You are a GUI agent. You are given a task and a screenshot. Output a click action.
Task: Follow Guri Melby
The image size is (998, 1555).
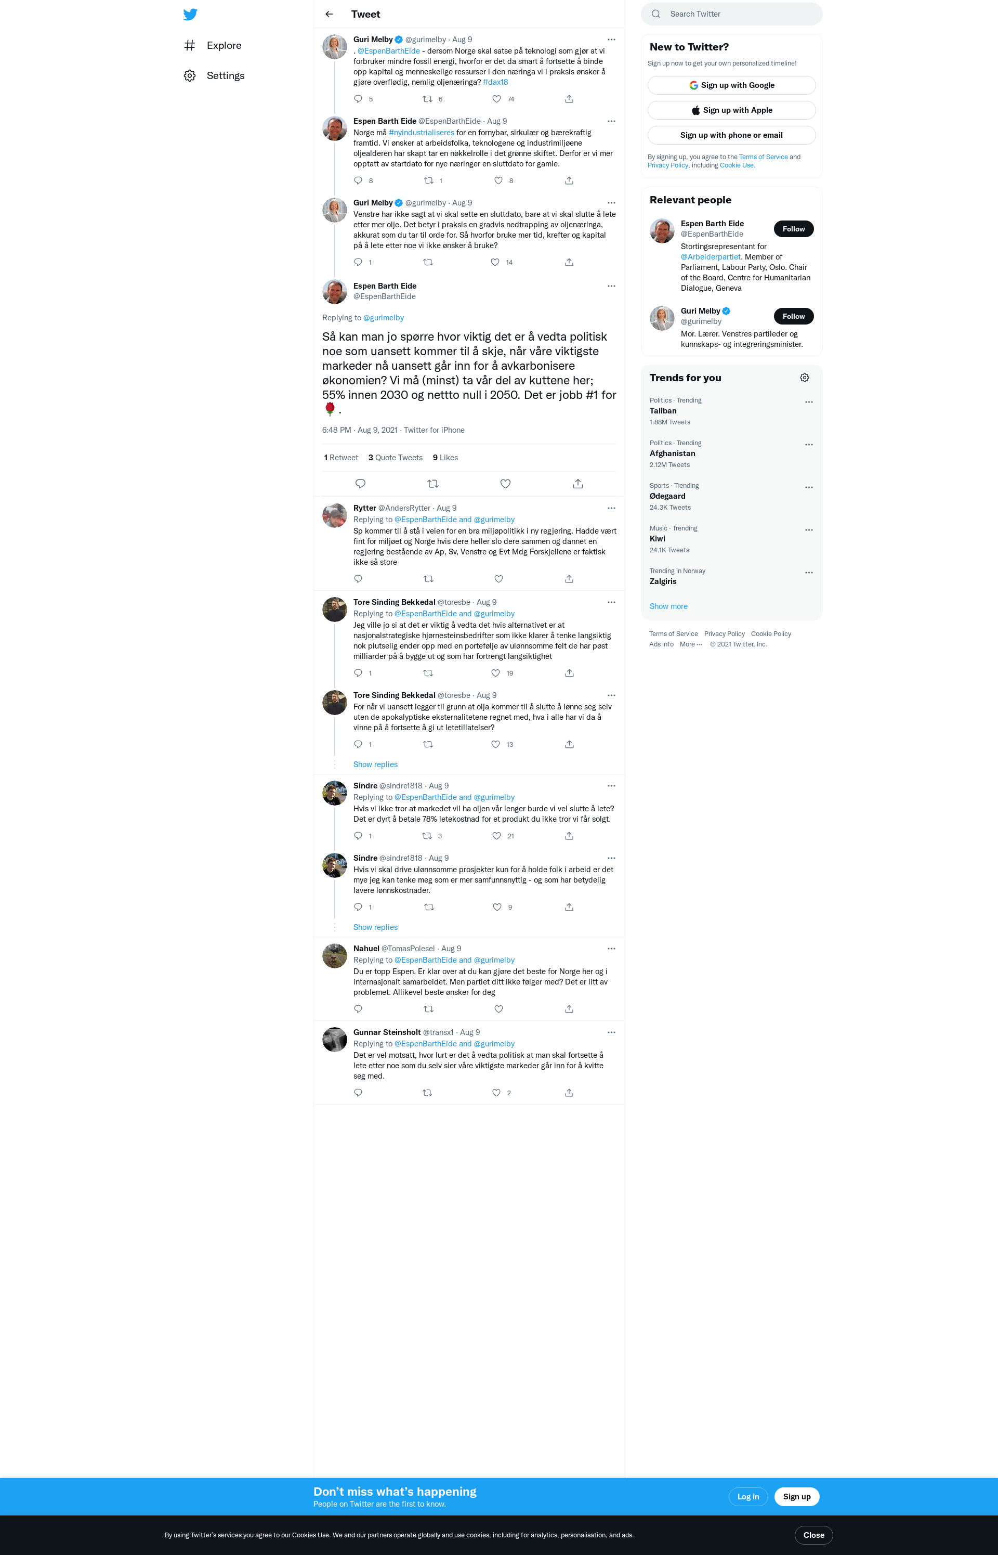point(793,316)
